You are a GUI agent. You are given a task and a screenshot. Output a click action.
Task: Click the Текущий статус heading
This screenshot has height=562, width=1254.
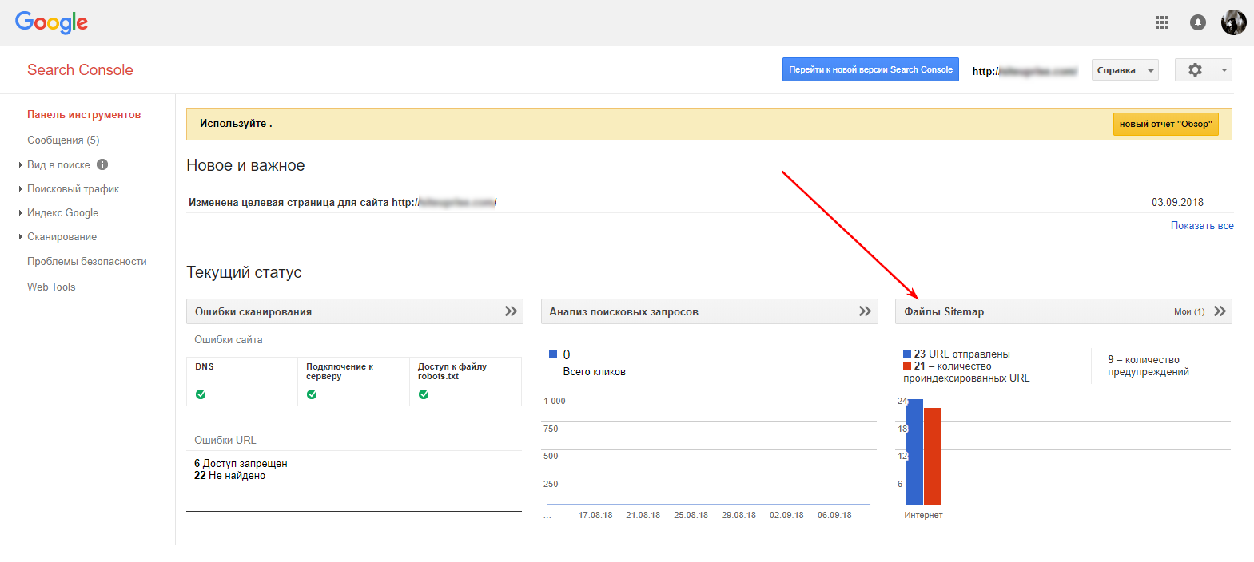tap(244, 273)
